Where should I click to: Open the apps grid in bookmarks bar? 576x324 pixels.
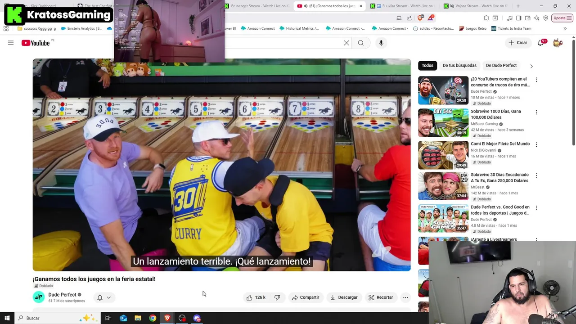click(6, 28)
